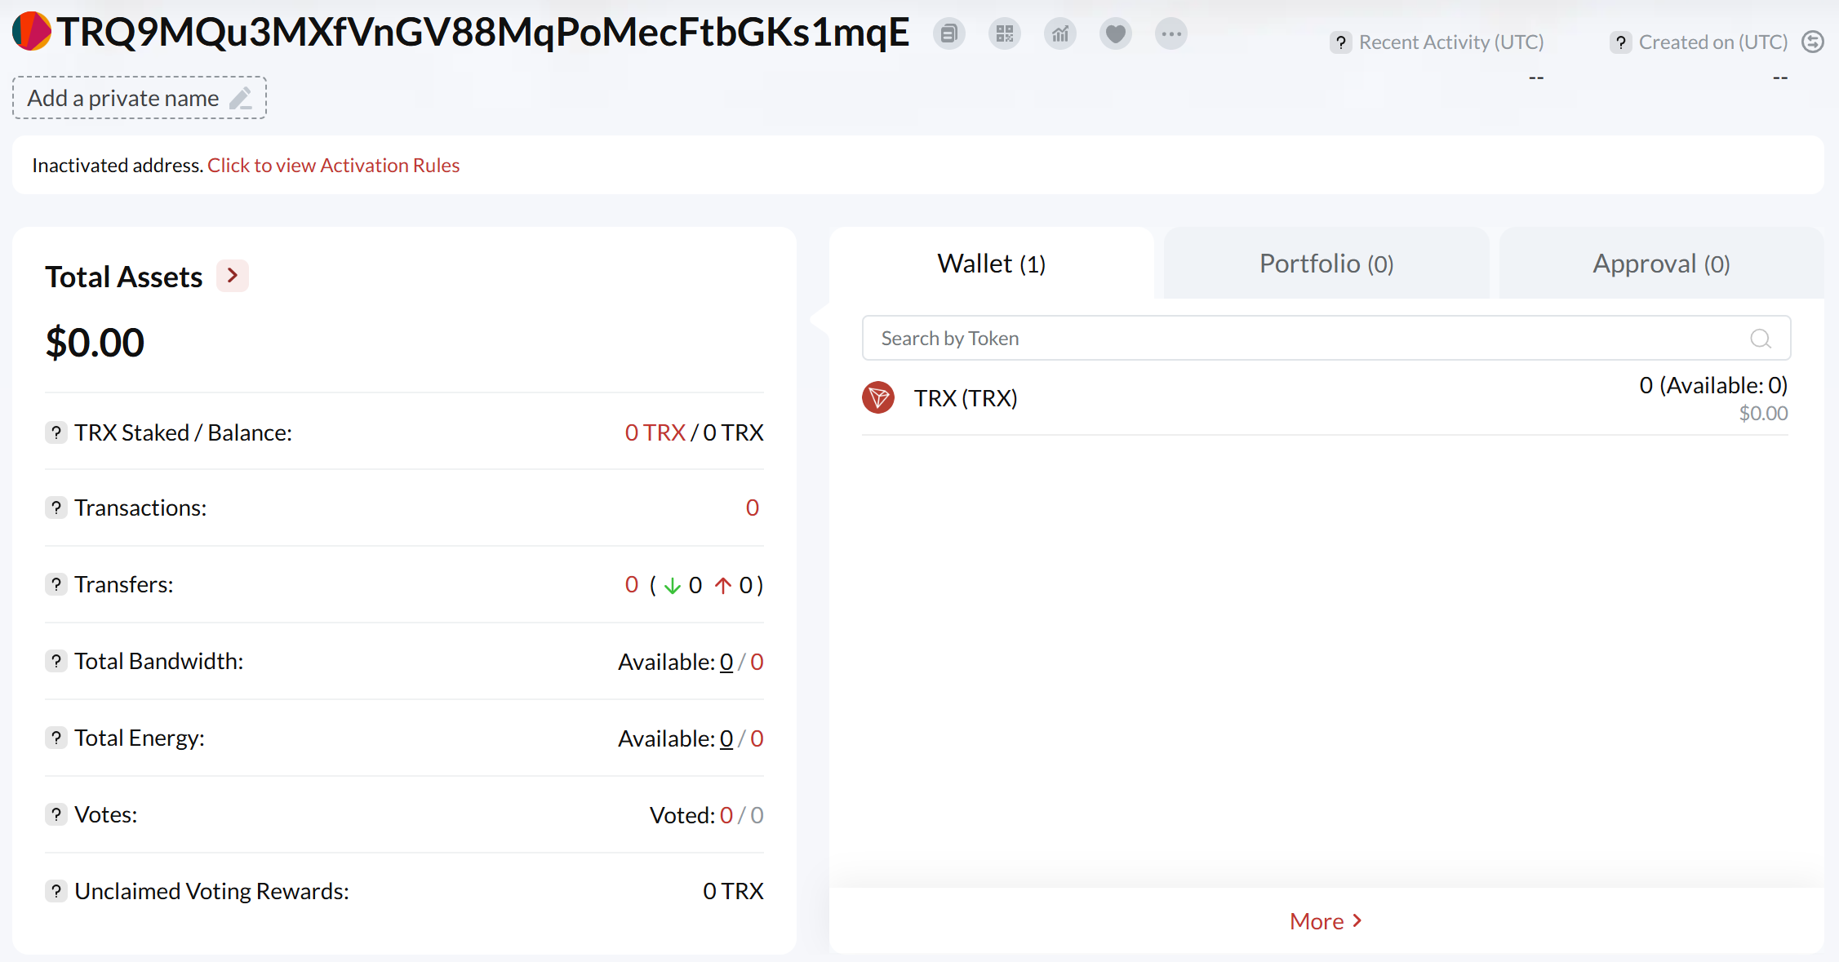
Task: Click the pencil edit icon for private name
Action: pos(241,99)
